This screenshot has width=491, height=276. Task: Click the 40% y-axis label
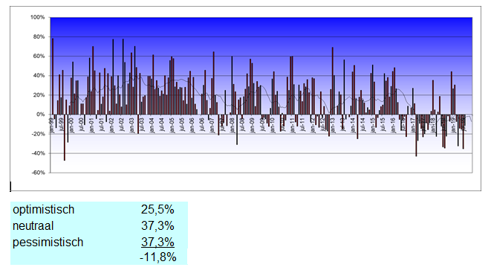39,76
